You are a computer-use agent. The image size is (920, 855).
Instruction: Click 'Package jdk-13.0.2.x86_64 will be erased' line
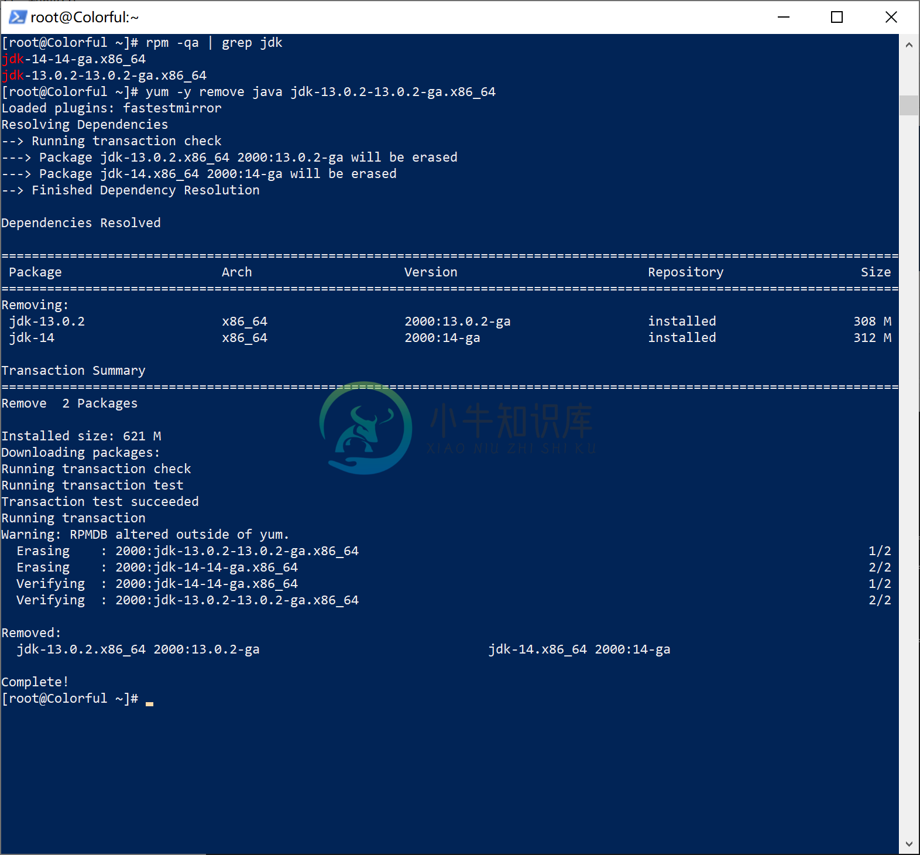pyautogui.click(x=229, y=158)
